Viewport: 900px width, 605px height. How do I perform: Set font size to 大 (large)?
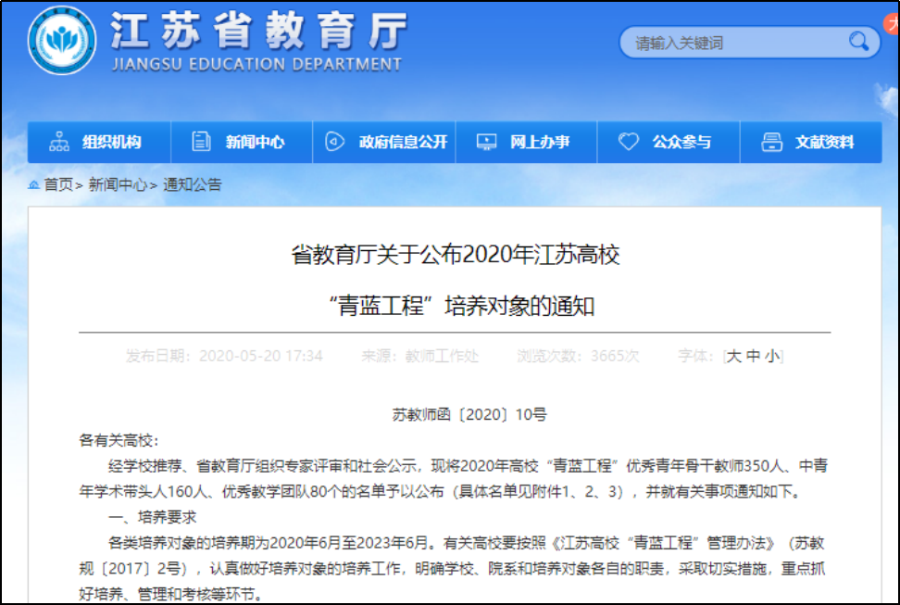[734, 356]
